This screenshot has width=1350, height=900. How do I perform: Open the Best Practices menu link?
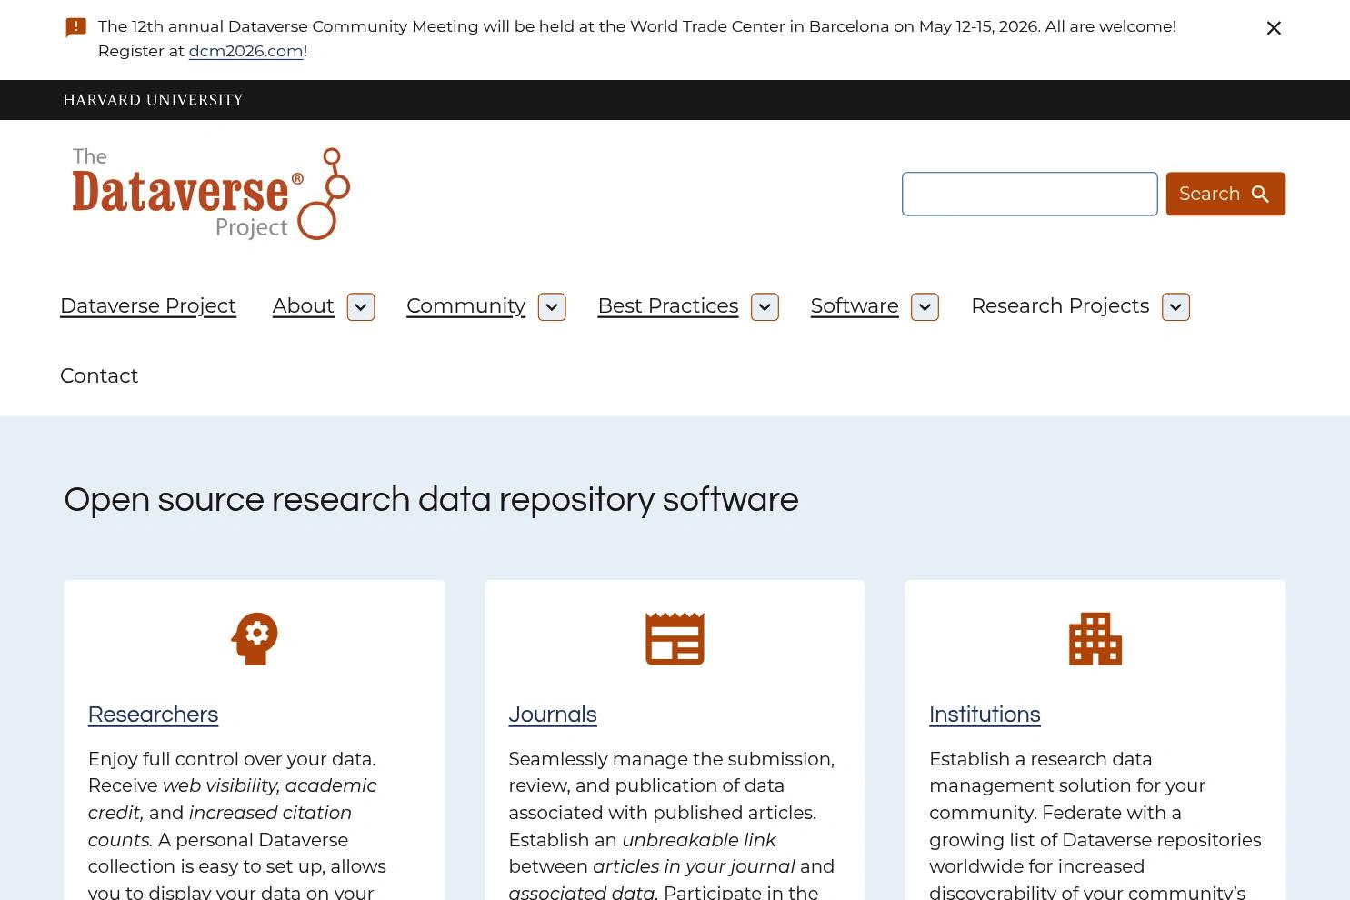[668, 306]
